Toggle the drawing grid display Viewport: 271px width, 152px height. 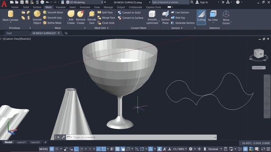click(x=52, y=149)
